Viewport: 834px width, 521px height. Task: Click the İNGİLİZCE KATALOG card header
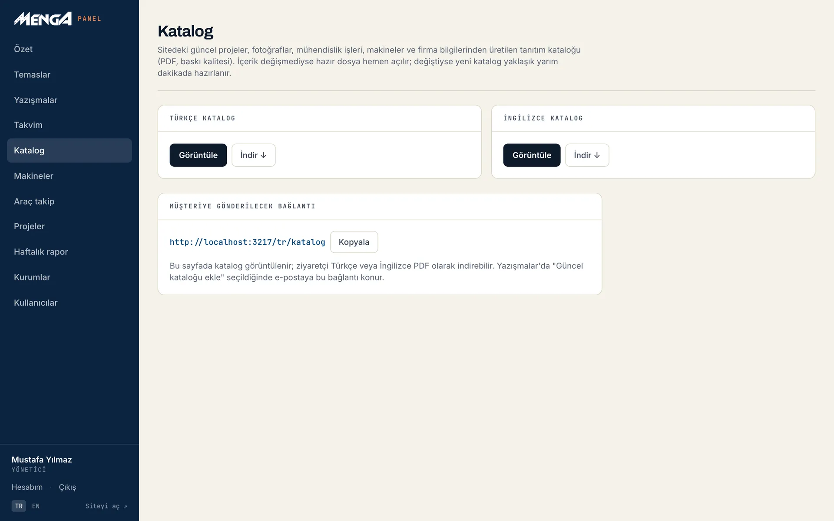click(x=543, y=118)
